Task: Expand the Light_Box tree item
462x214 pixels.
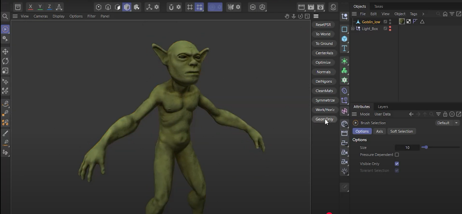Action: click(353, 29)
